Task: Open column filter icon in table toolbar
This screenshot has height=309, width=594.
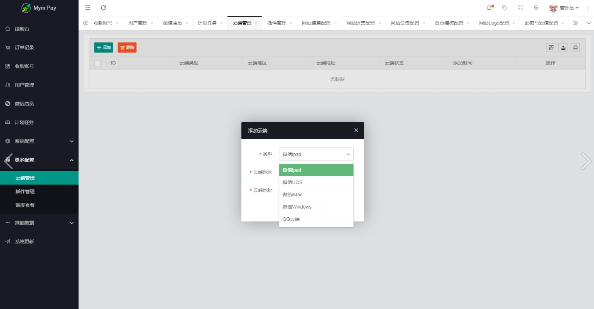Action: [x=551, y=47]
